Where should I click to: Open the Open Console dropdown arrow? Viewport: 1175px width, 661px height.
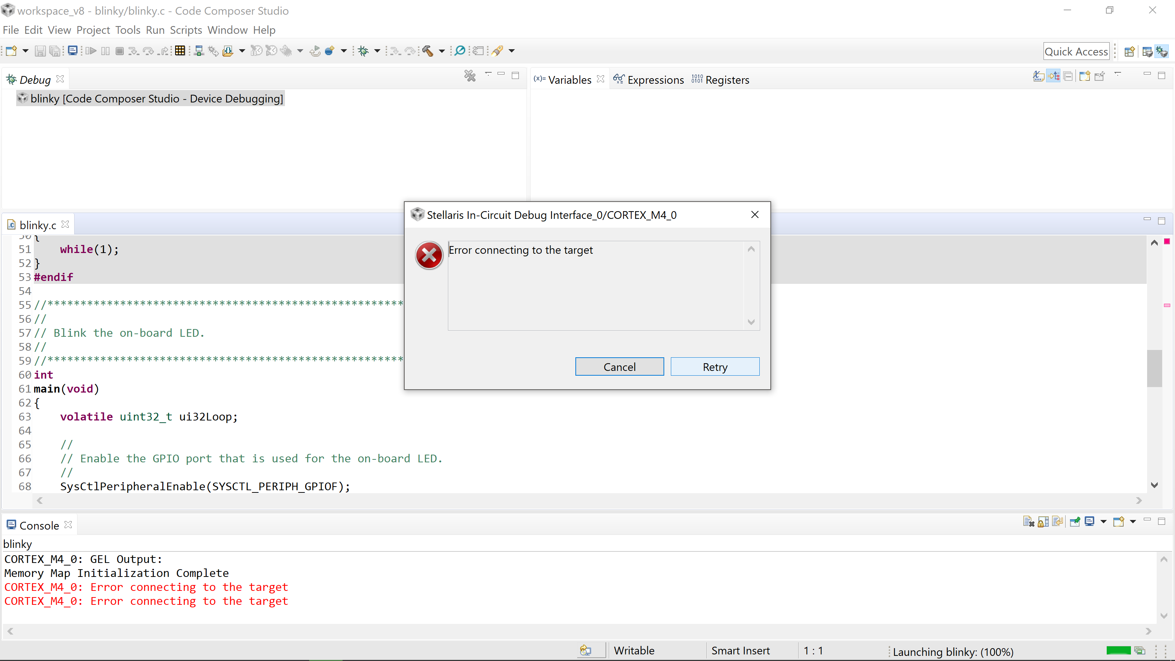click(x=1132, y=521)
